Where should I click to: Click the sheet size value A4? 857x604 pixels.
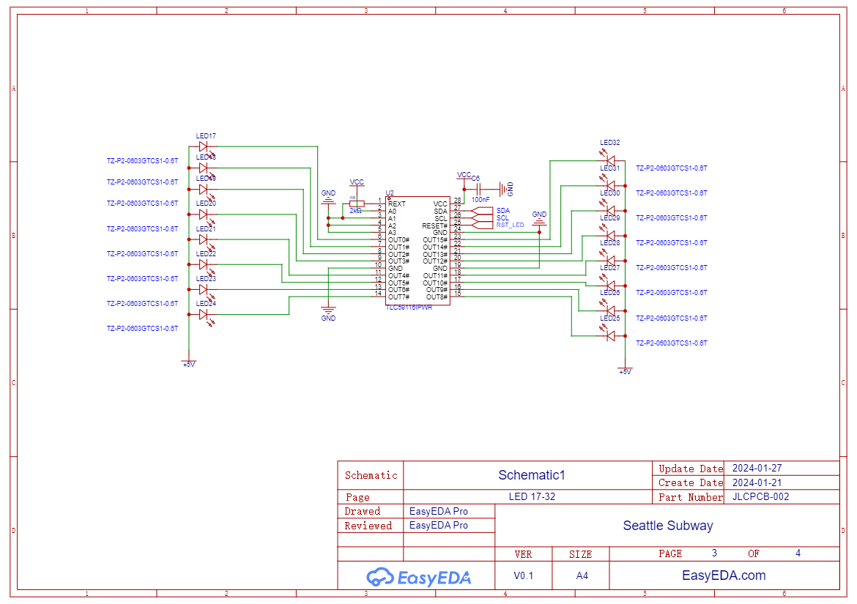pos(582,575)
